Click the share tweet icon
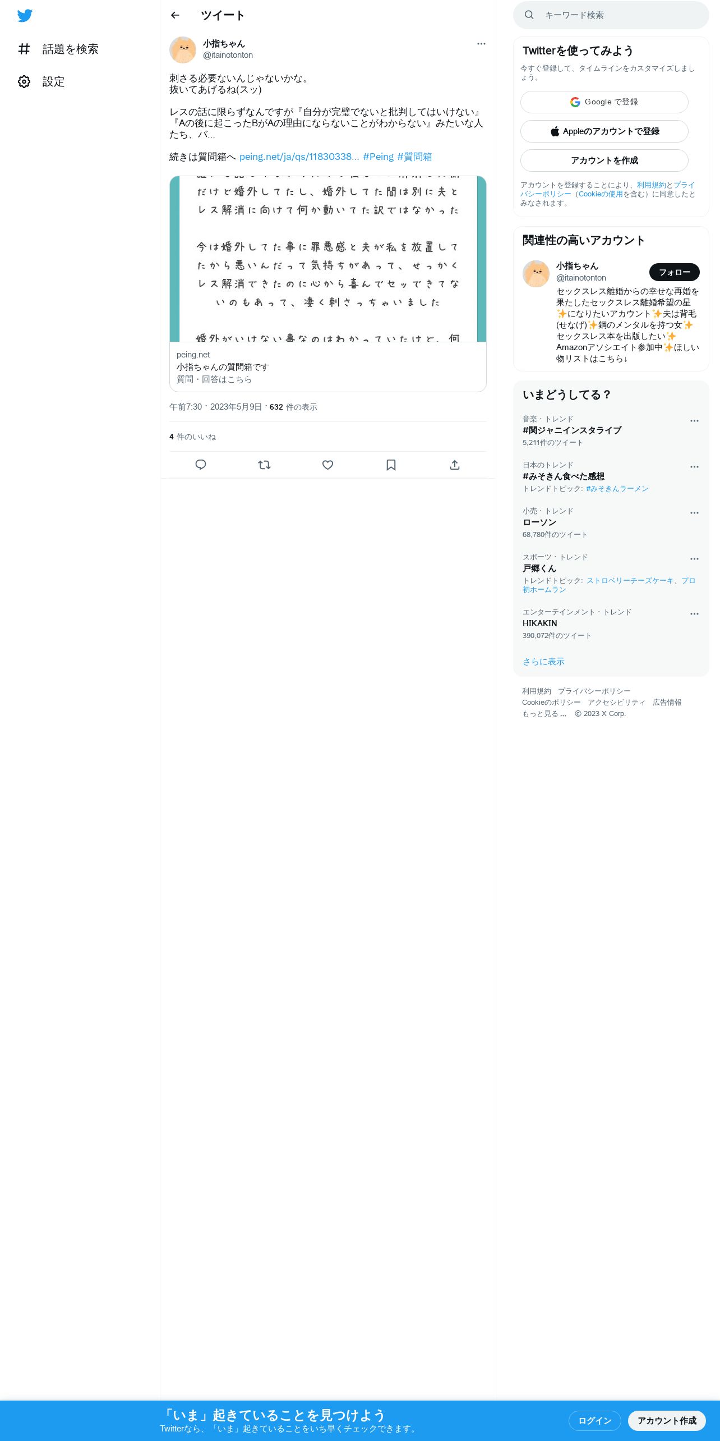 [x=455, y=465]
